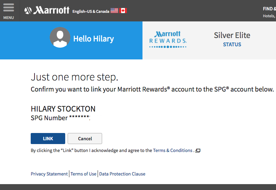The width and height of the screenshot is (276, 190).
Task: Open the Terms & Conditions link
Action: click(x=172, y=150)
